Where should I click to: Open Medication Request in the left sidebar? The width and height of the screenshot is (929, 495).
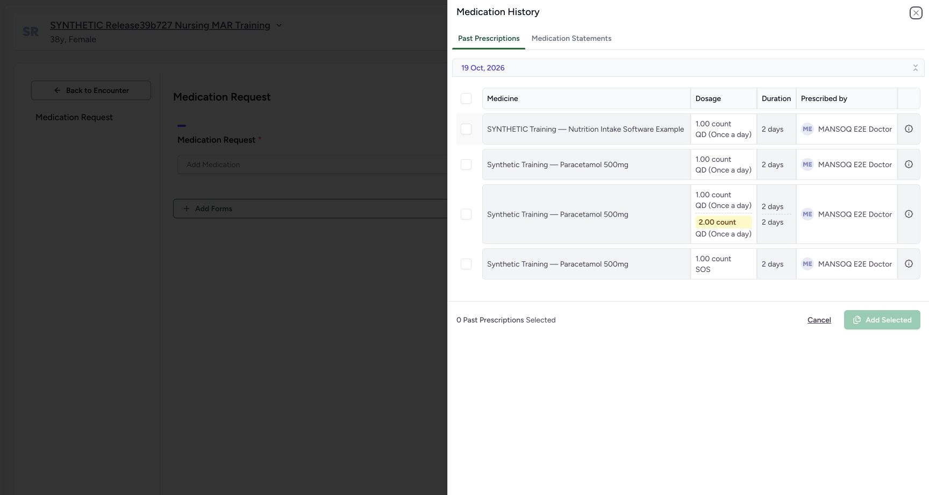[74, 117]
